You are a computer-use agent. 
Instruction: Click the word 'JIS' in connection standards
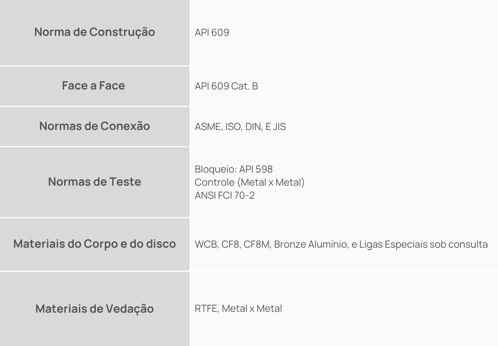click(279, 127)
